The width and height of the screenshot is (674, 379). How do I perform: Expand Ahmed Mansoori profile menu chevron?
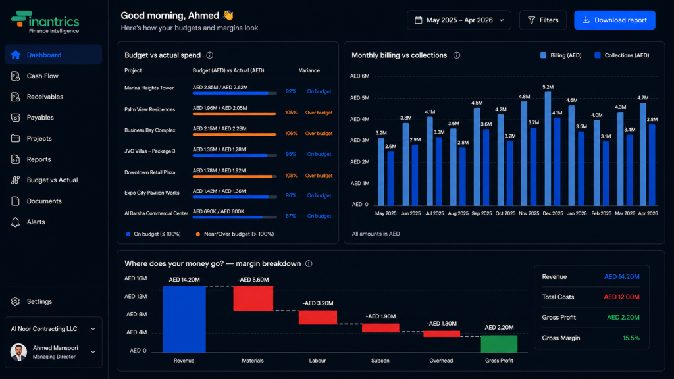click(93, 352)
